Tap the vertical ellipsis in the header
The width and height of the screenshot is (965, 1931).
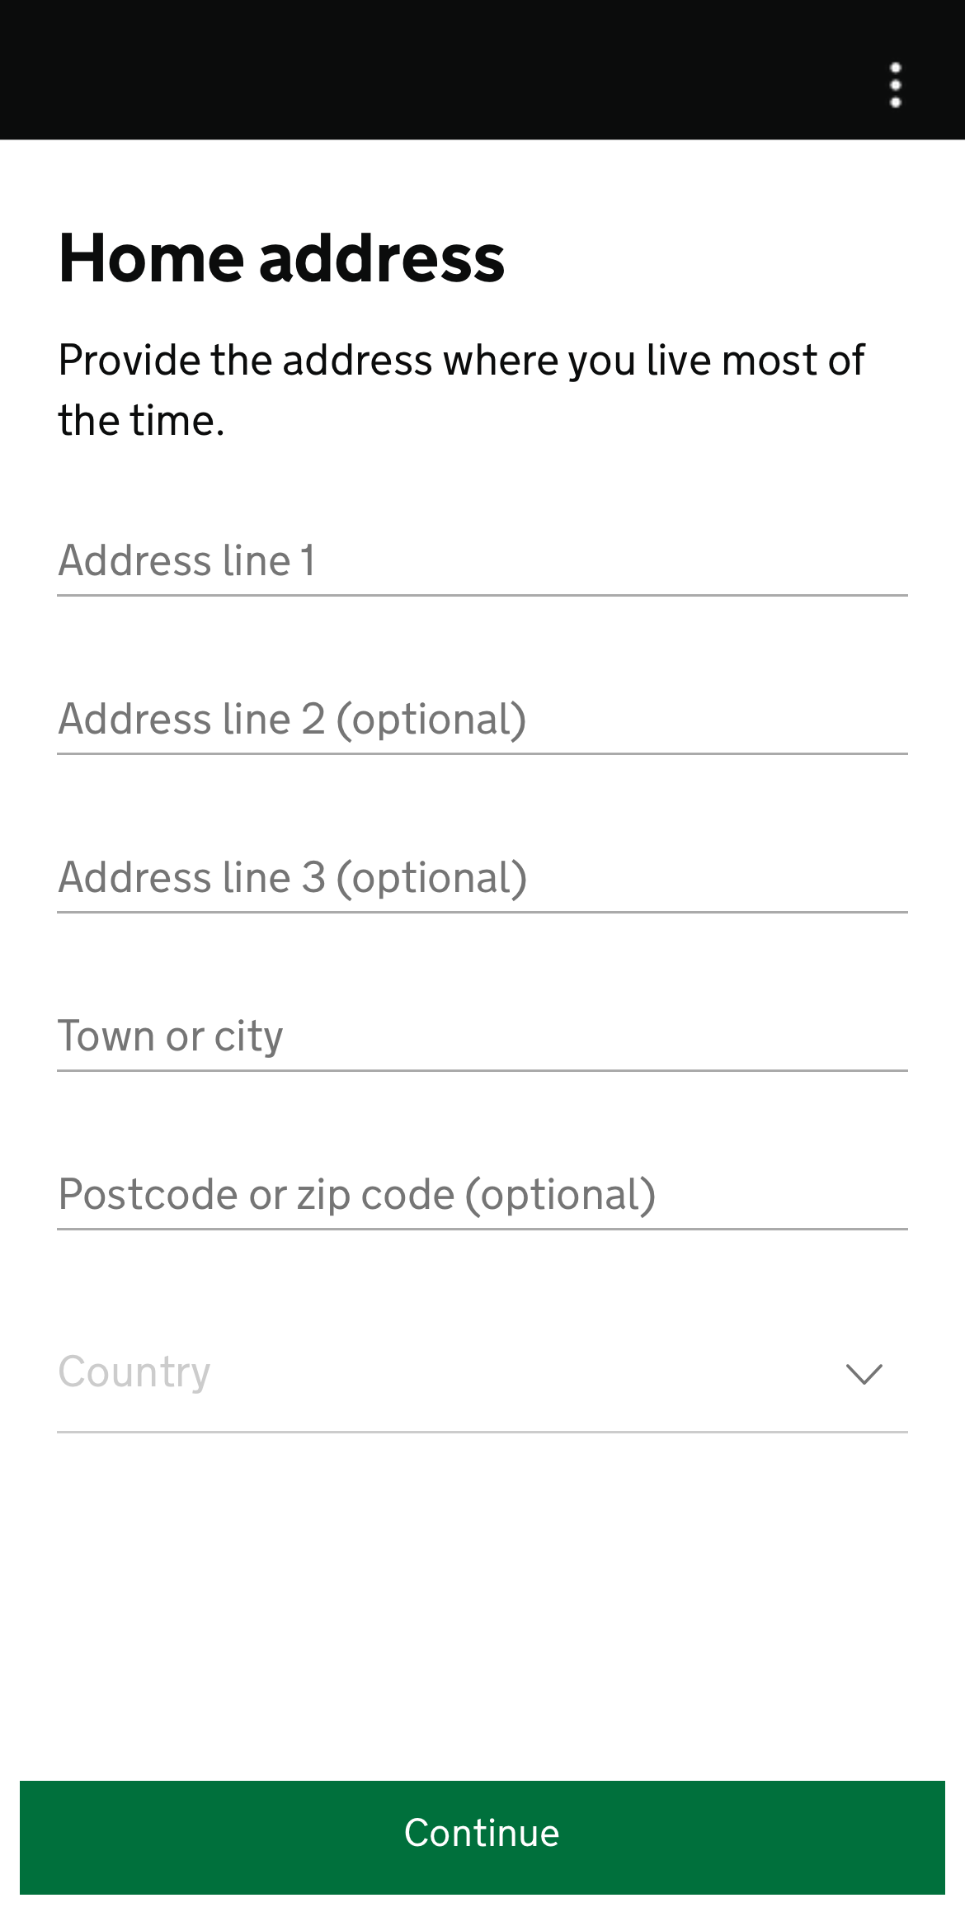[x=896, y=85]
